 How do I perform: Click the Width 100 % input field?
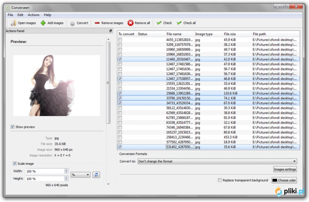click(x=45, y=171)
